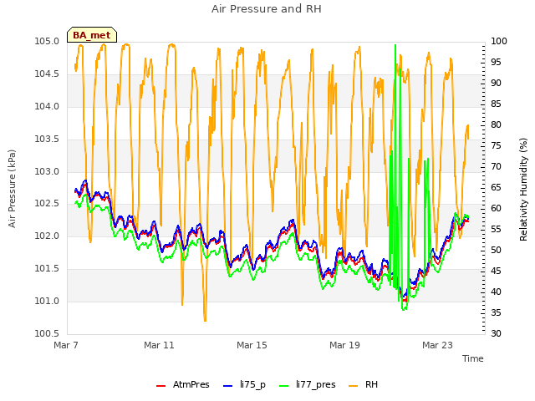Click the 102.0 pressure tick label
The width and height of the screenshot is (535, 401).
click(47, 236)
